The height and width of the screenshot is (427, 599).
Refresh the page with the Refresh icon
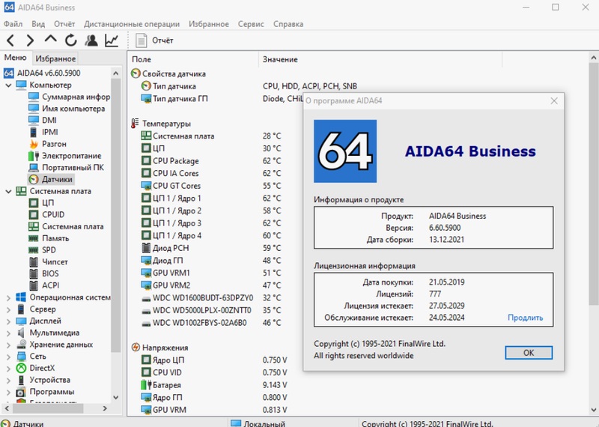70,40
